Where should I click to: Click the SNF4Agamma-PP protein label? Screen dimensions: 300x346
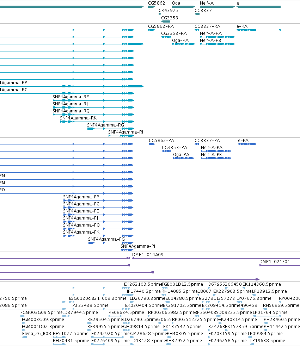(81, 197)
